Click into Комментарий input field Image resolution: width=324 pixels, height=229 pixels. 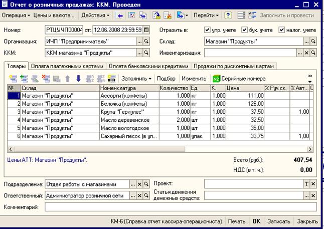tap(181, 207)
